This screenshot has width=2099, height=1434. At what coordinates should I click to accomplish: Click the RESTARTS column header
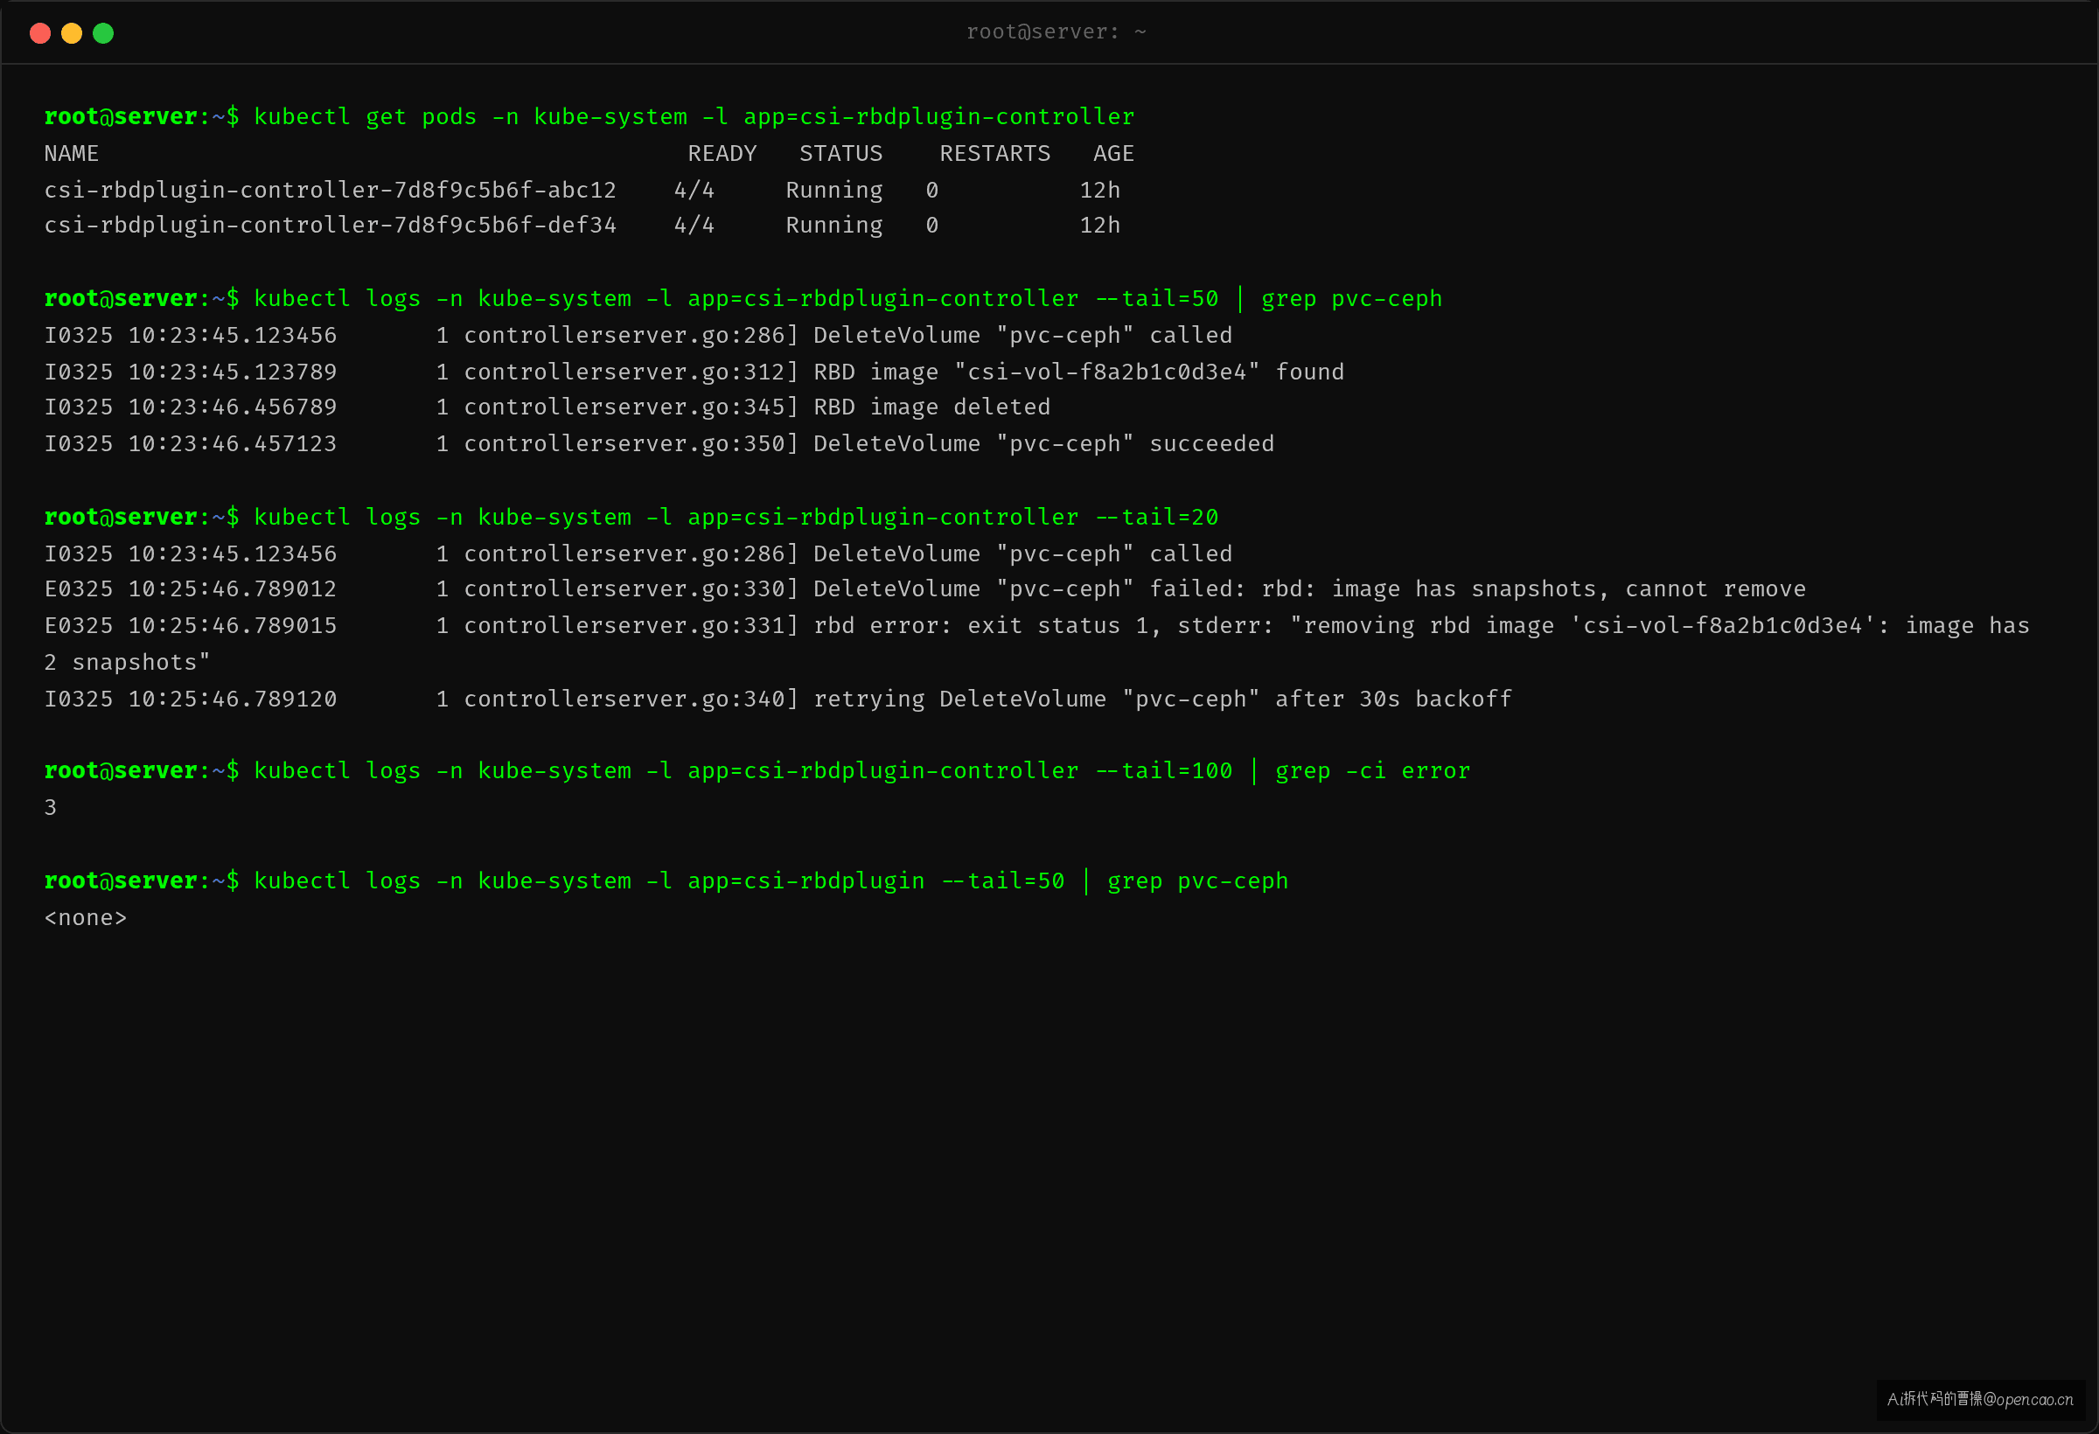point(995,154)
